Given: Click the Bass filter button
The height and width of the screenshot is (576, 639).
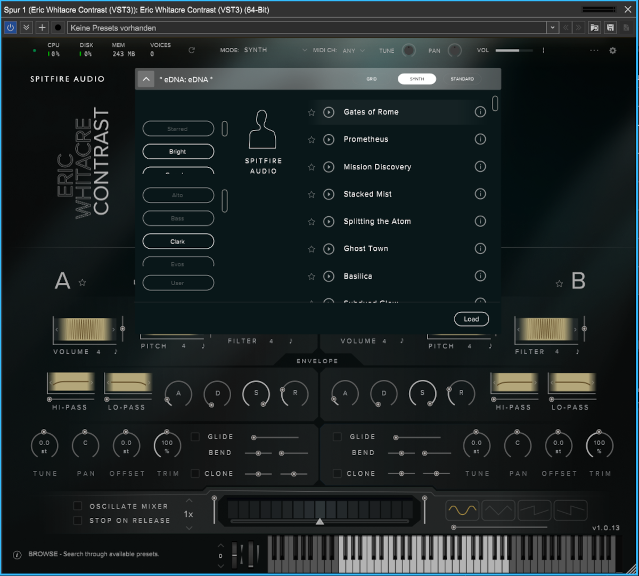Looking at the screenshot, I should click(x=178, y=218).
